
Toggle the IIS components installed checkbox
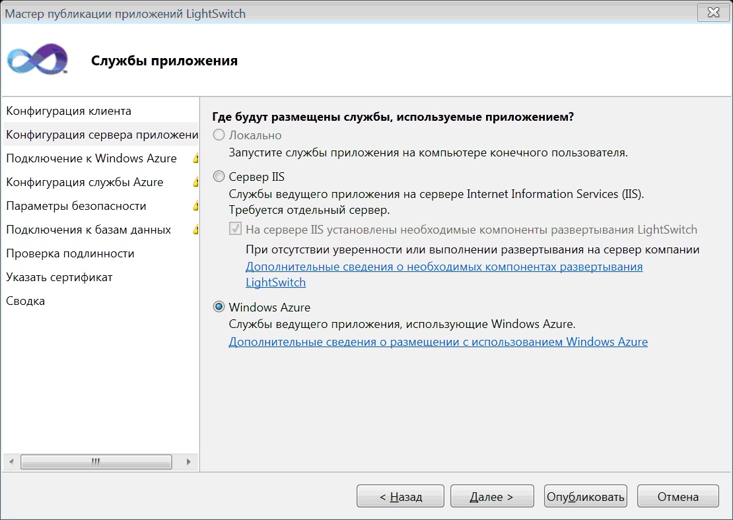coord(235,229)
